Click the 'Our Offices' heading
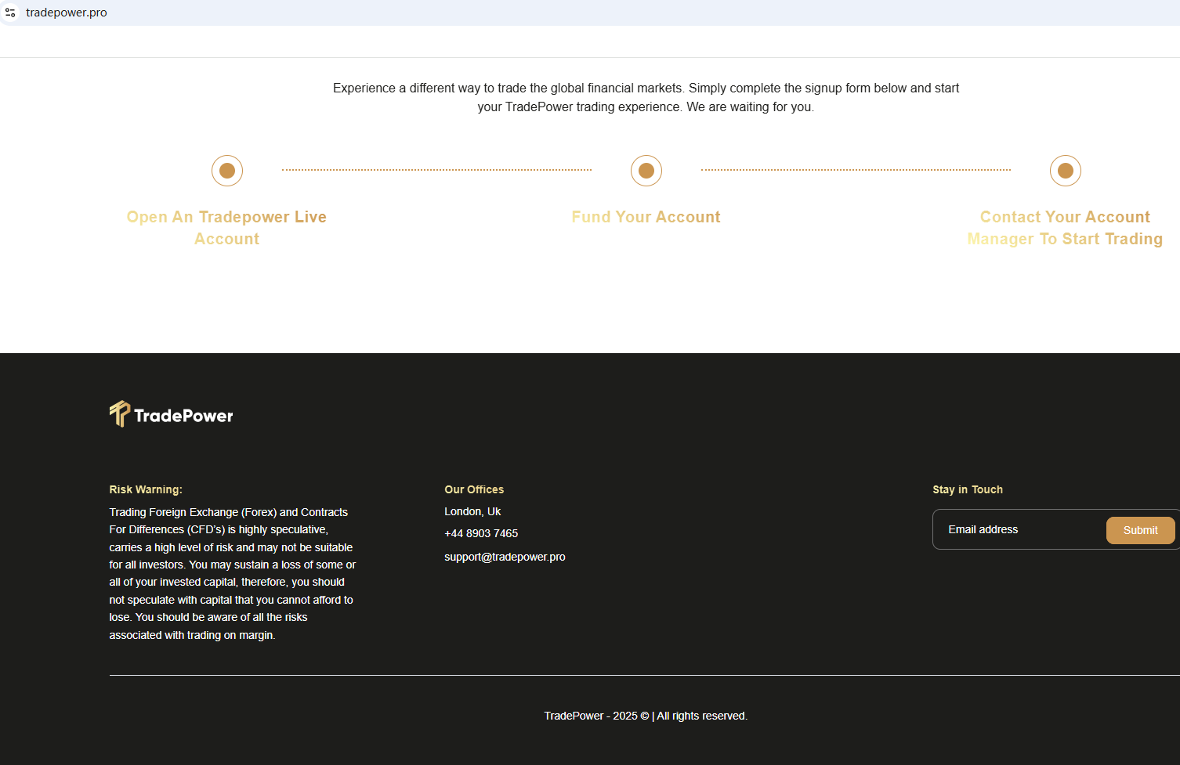 coord(474,489)
